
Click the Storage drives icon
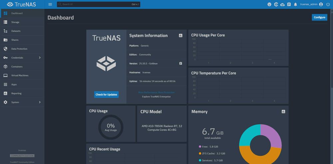point(6,22)
